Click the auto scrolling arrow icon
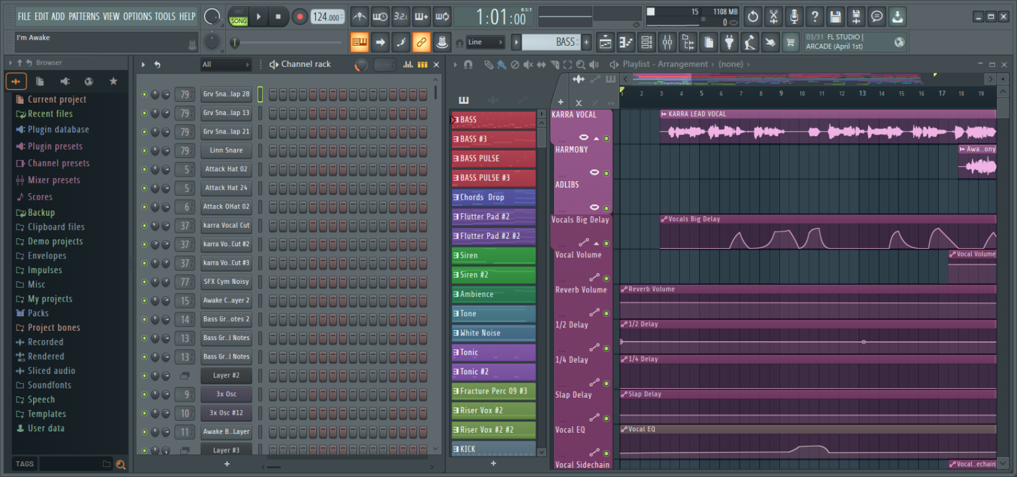 coord(380,42)
